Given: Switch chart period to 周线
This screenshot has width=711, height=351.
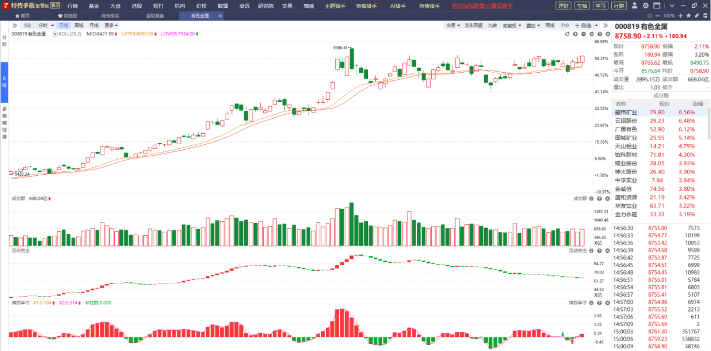Looking at the screenshot, I should [x=79, y=25].
